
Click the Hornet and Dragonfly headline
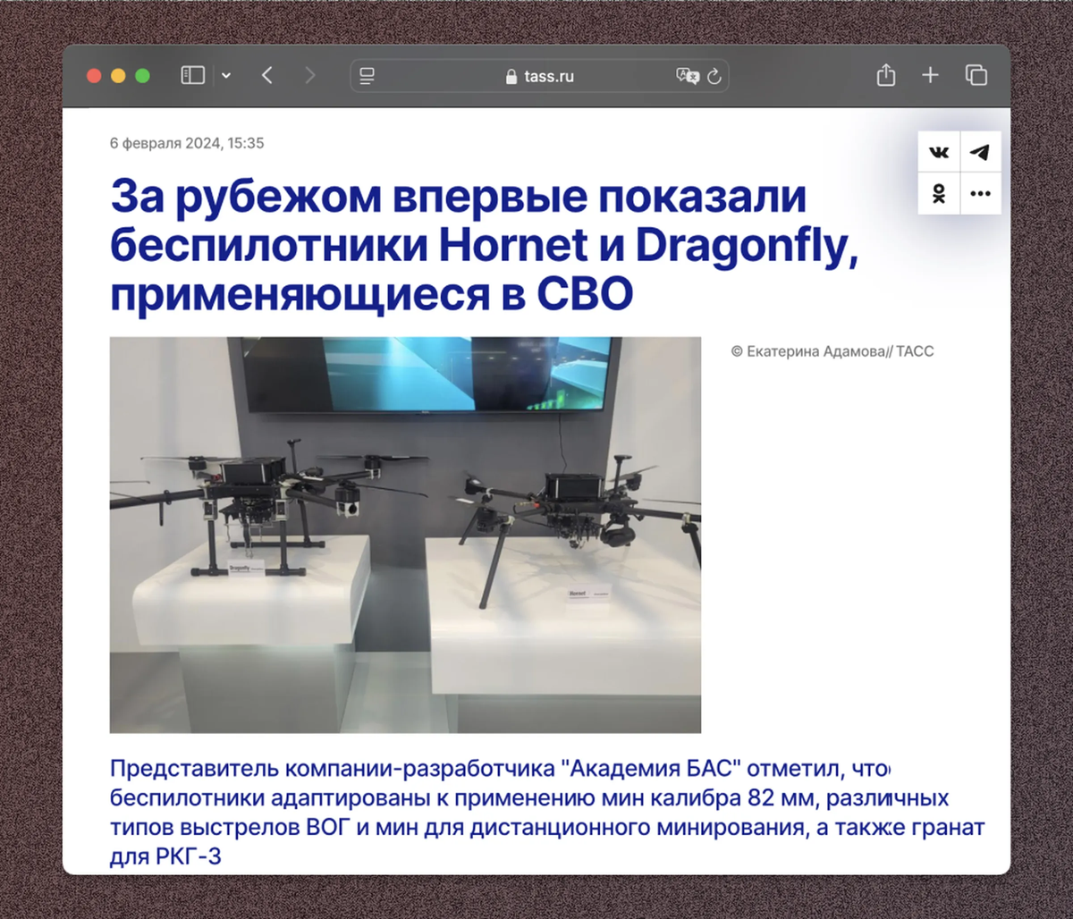pyautogui.click(x=483, y=245)
